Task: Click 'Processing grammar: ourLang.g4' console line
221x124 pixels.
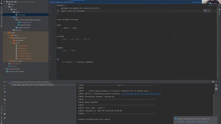Action: 96,96
